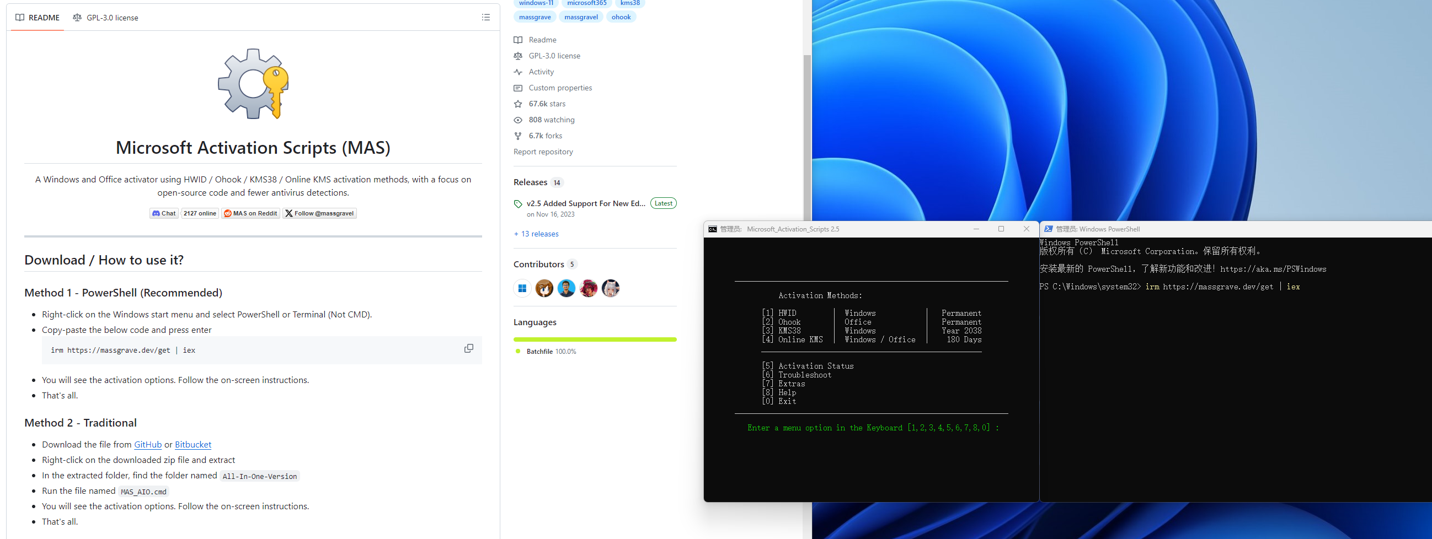Open the Windows logo contributor avatar
This screenshot has width=1432, height=539.
(x=522, y=288)
